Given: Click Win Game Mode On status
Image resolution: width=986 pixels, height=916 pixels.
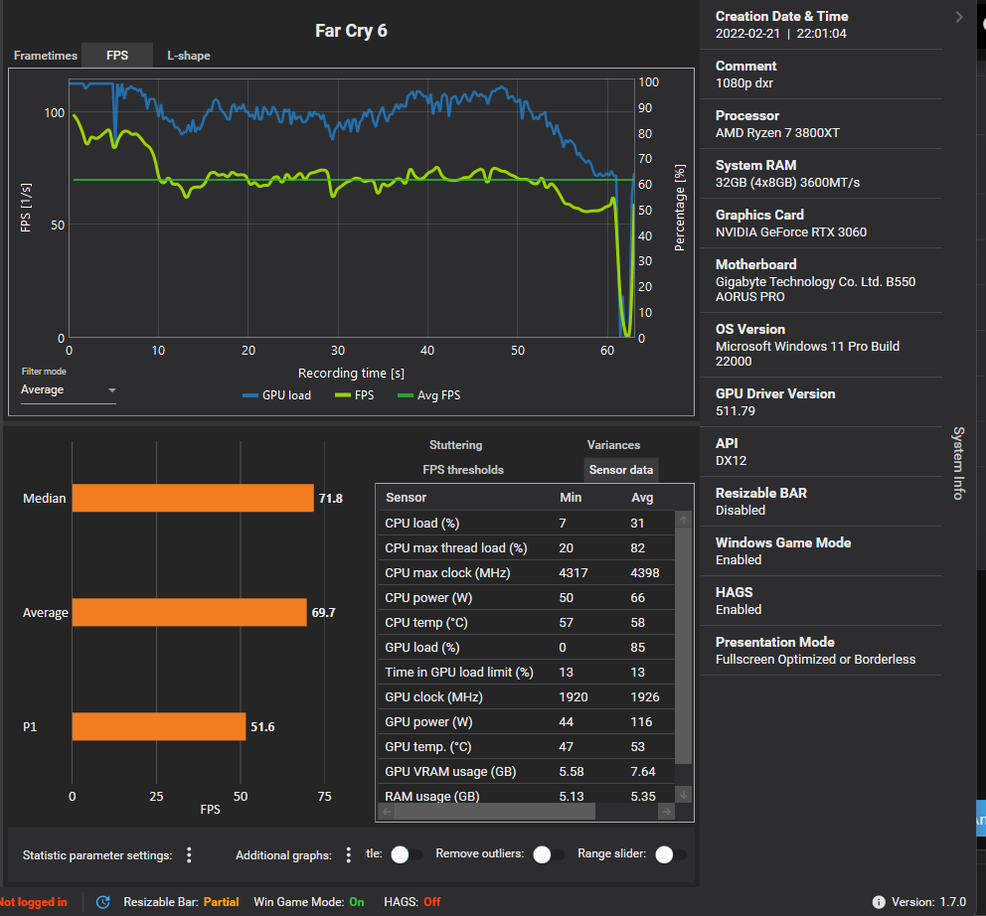Looking at the screenshot, I should [309, 902].
